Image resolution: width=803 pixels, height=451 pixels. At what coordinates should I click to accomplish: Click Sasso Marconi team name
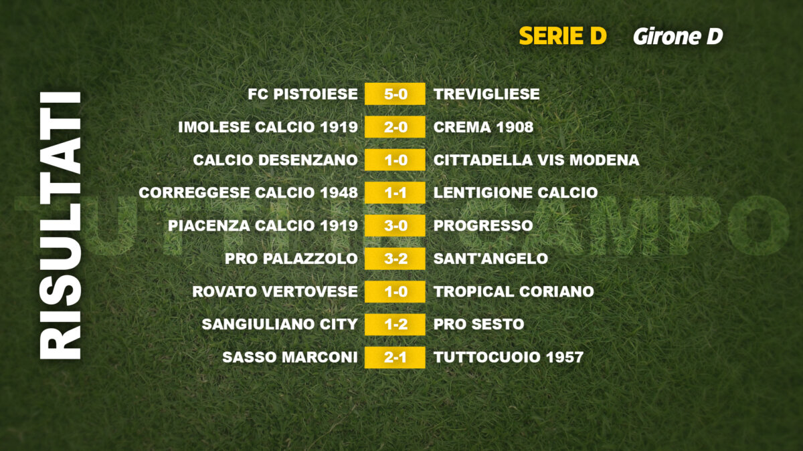click(x=290, y=357)
